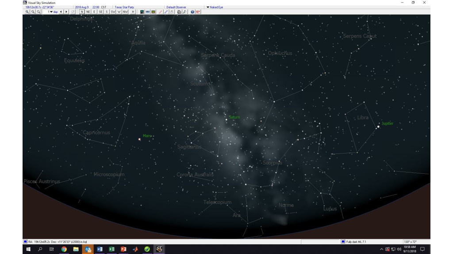Open the Texas Star Party location
Screen dimensions: 453x254
(124, 7)
